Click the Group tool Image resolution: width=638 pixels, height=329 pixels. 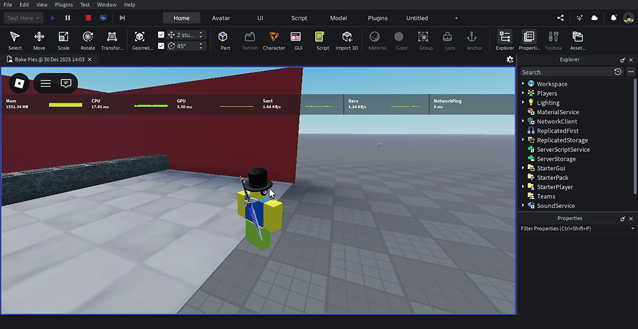click(426, 40)
